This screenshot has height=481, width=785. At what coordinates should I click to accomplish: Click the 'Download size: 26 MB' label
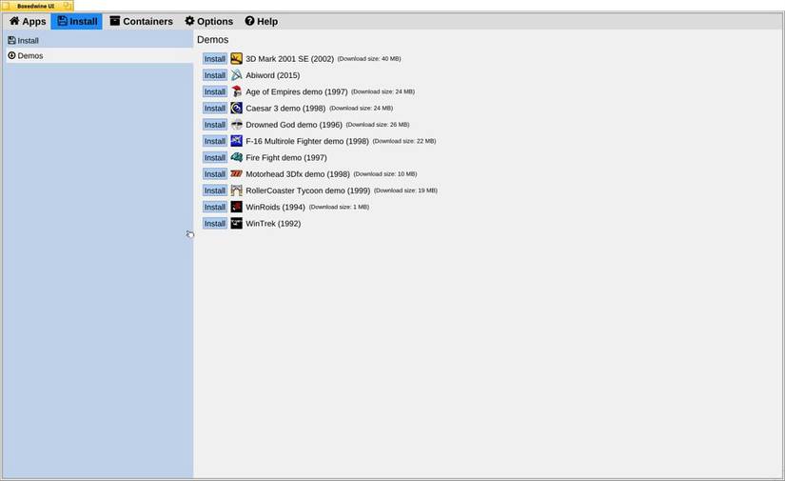378,125
